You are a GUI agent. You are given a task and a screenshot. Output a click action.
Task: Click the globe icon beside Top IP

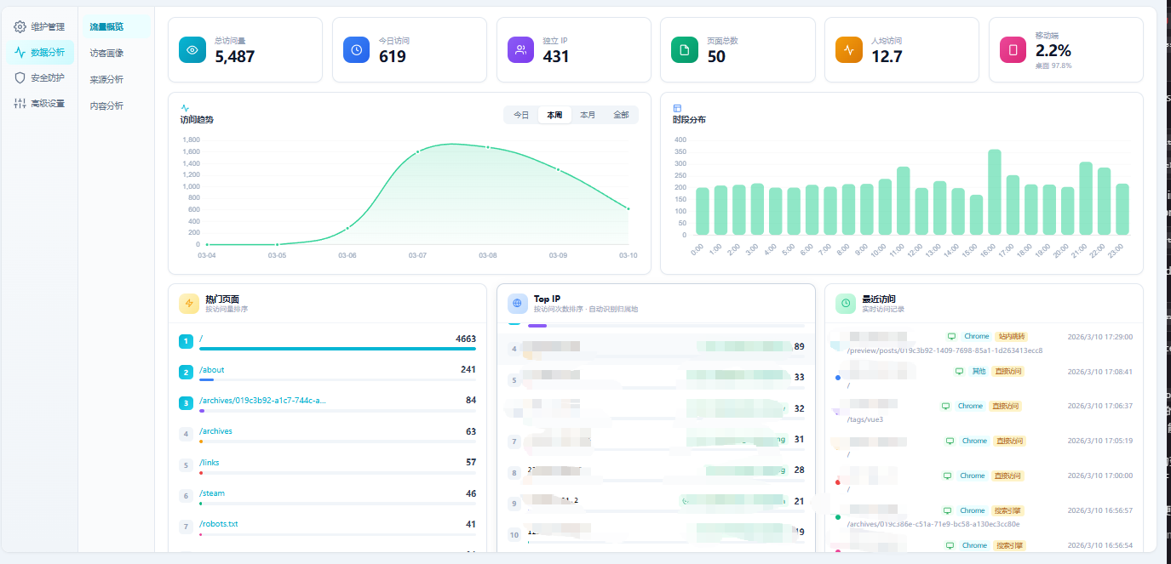518,304
